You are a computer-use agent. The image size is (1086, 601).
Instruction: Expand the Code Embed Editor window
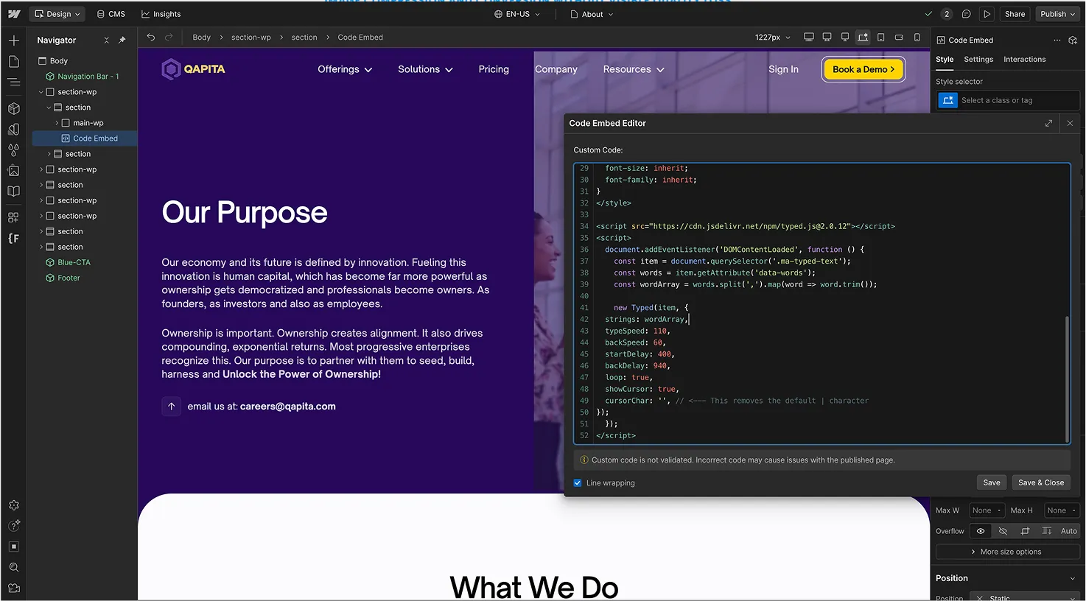click(x=1048, y=123)
